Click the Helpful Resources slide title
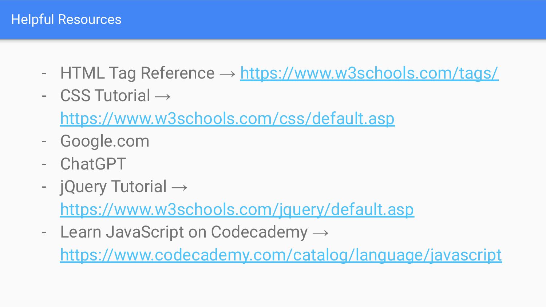This screenshot has width=546, height=307. click(x=66, y=19)
